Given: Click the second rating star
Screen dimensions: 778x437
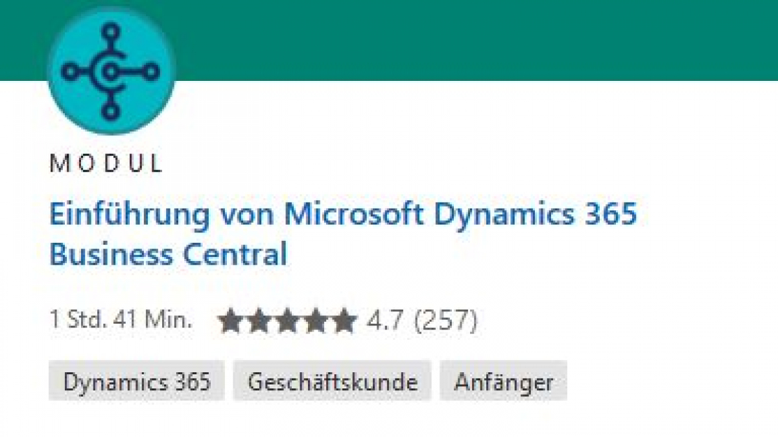Looking at the screenshot, I should (x=259, y=320).
